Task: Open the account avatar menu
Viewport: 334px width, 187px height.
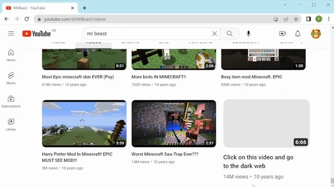Action: tap(316, 33)
